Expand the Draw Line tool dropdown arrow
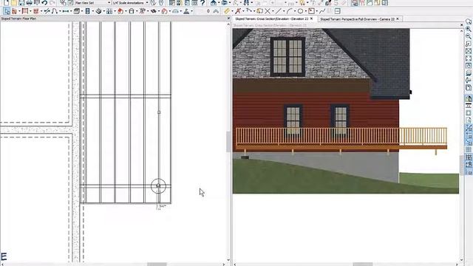The height and width of the screenshot is (266, 473). click(x=284, y=12)
